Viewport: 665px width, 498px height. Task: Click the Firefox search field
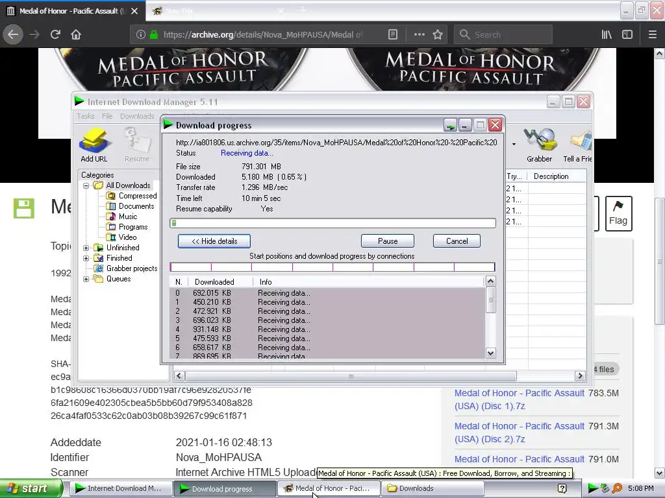(503, 34)
